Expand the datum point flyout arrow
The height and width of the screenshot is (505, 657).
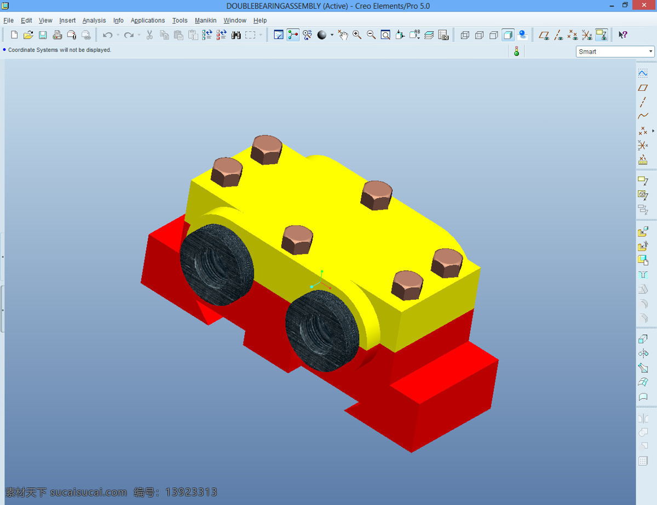[x=653, y=131]
